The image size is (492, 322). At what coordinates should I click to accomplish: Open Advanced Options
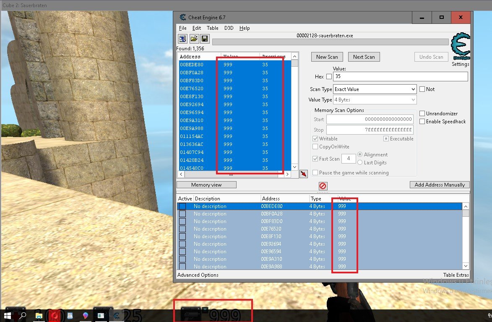198,275
